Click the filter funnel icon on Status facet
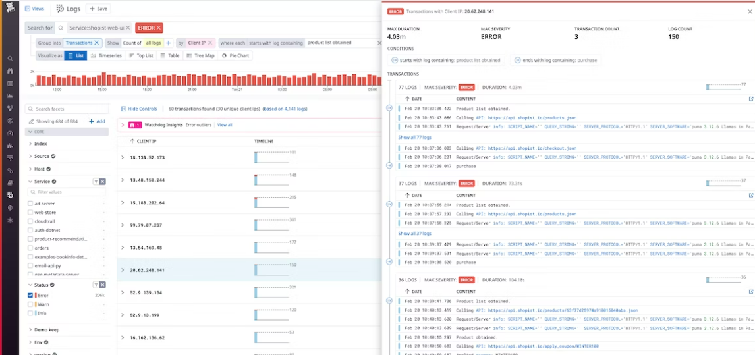This screenshot has width=755, height=355. 96,285
